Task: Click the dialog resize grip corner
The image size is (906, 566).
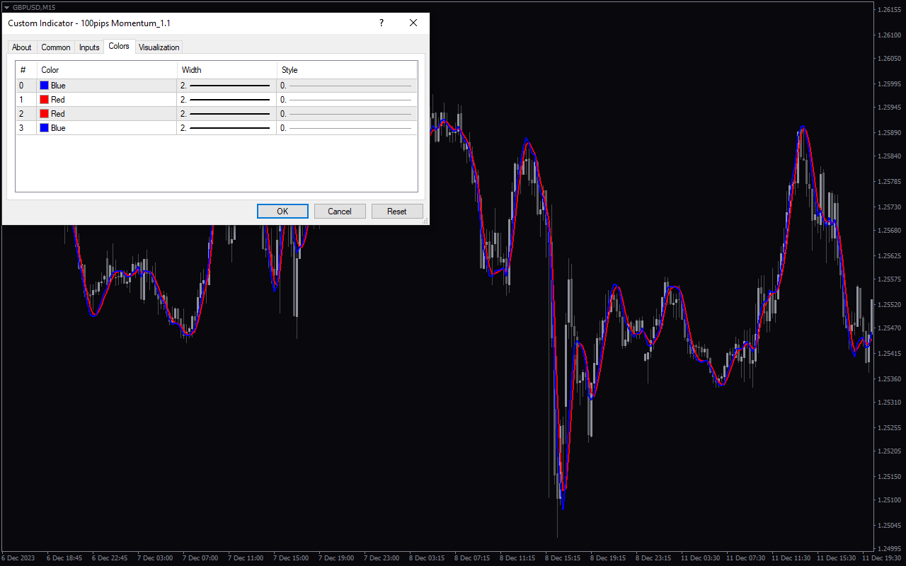Action: pos(425,221)
